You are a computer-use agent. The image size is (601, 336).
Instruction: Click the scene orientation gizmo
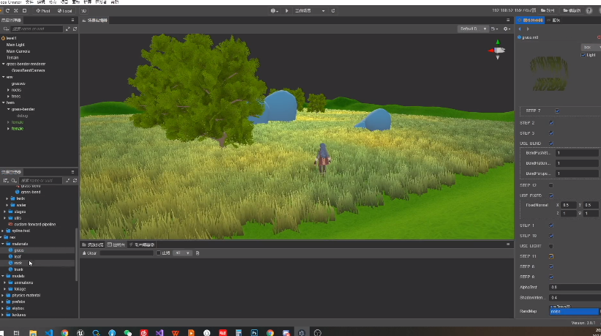(498, 51)
